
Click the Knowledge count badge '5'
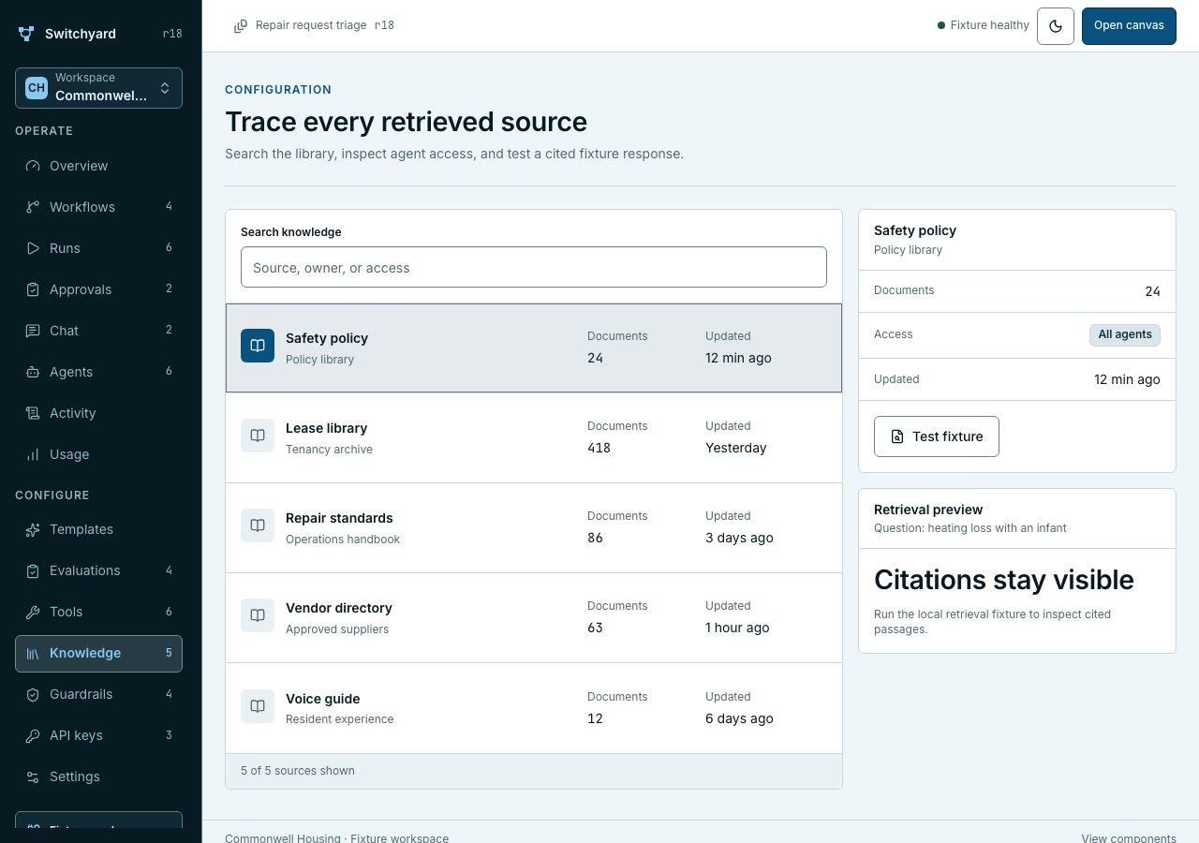pyautogui.click(x=169, y=653)
